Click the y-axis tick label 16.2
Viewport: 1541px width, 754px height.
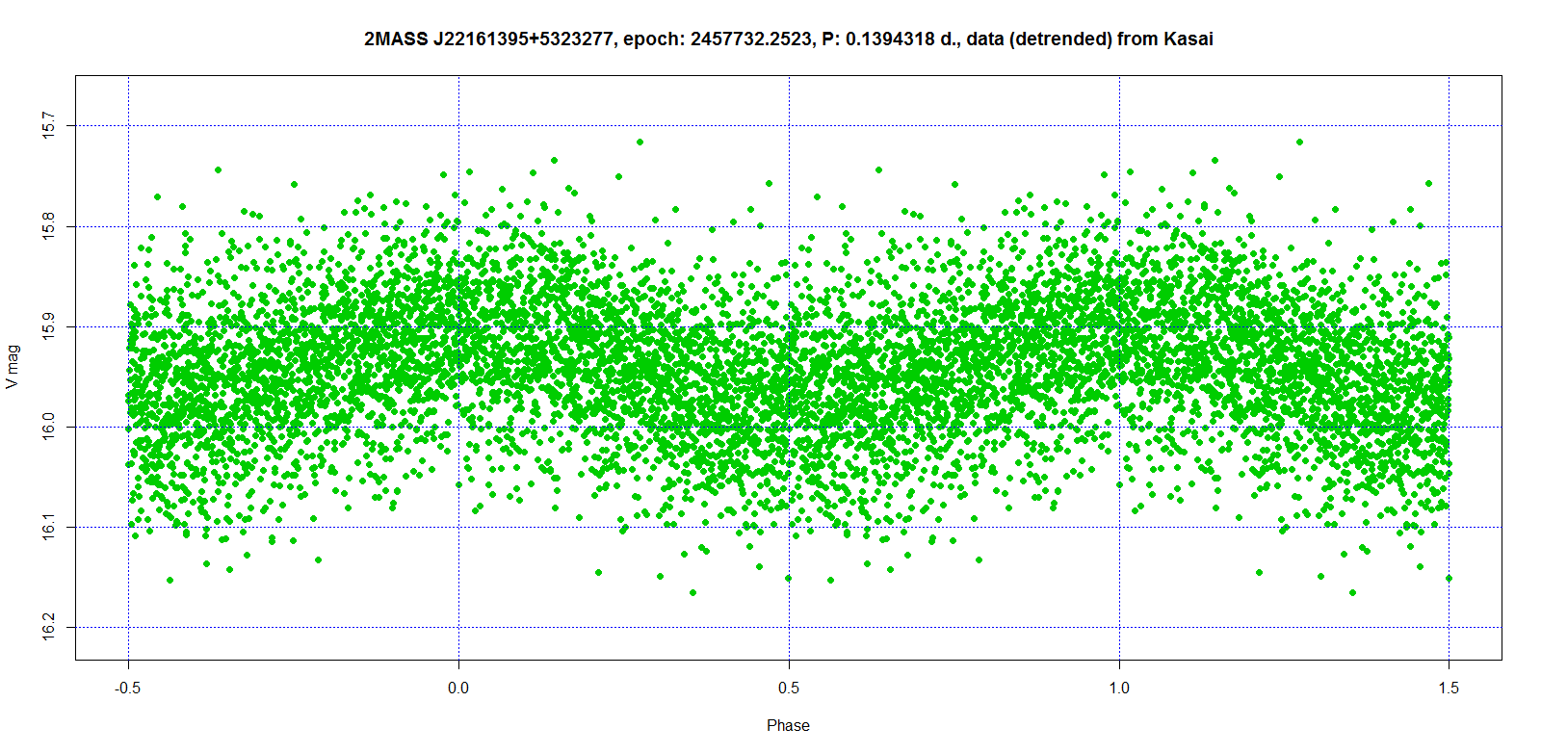point(49,627)
